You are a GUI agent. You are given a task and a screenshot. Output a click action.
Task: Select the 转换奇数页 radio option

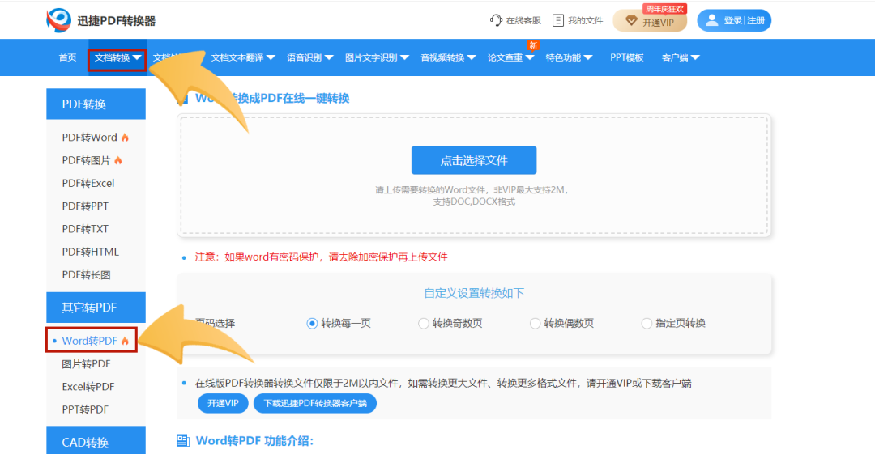(x=424, y=324)
